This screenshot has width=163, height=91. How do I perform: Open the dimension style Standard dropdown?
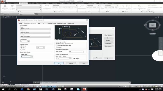click(x=65, y=5)
